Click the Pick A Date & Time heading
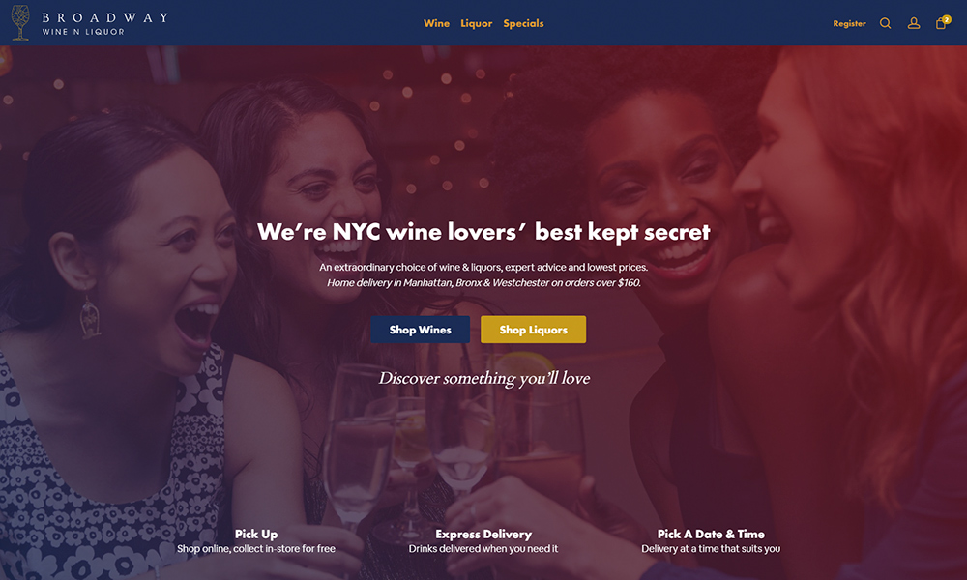Viewport: 967px width, 580px height. [711, 534]
